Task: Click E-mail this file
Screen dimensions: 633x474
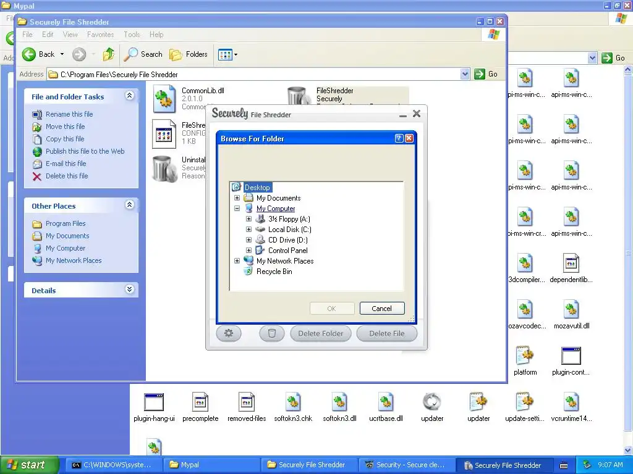Action: (66, 164)
